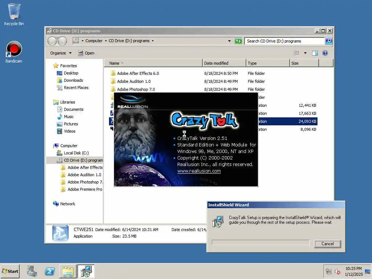Image resolution: width=372 pixels, height=279 pixels.
Task: Click the selected 24,093 KB size cell
Action: point(307,121)
